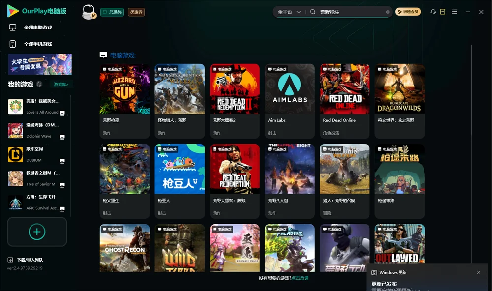Add a game with the plus button
Viewport: 492px width, 291px height.
pyautogui.click(x=37, y=232)
